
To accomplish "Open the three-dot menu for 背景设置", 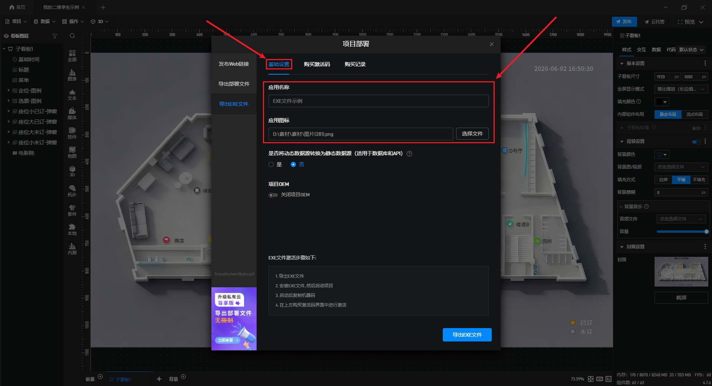I will click(705, 141).
